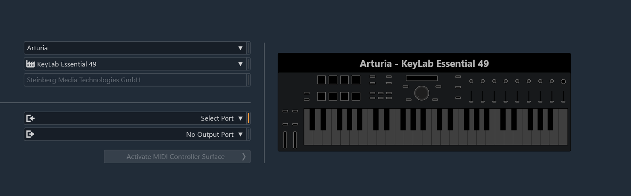
Task: Click the 'Arturia - KeyLab Essential 49' title
Action: [424, 63]
